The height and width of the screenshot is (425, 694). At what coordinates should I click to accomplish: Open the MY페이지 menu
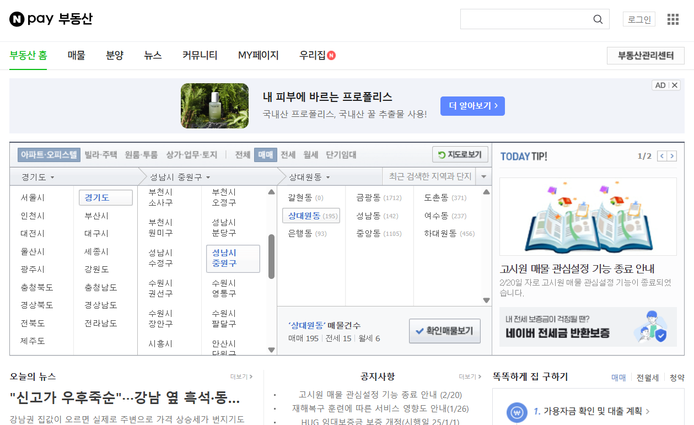pyautogui.click(x=259, y=55)
